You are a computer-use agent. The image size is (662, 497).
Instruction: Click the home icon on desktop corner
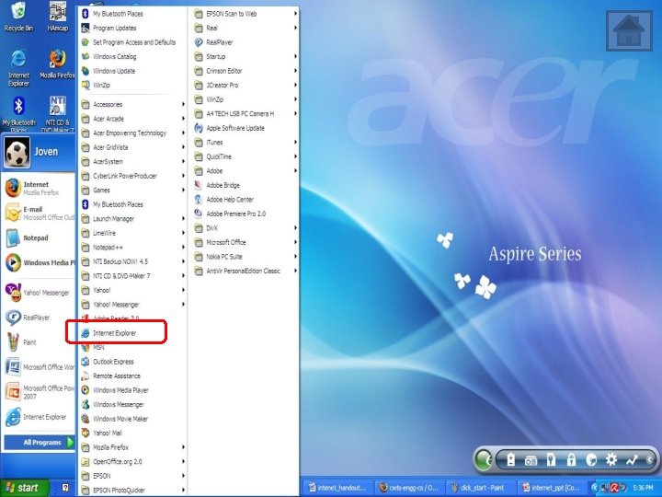[629, 31]
